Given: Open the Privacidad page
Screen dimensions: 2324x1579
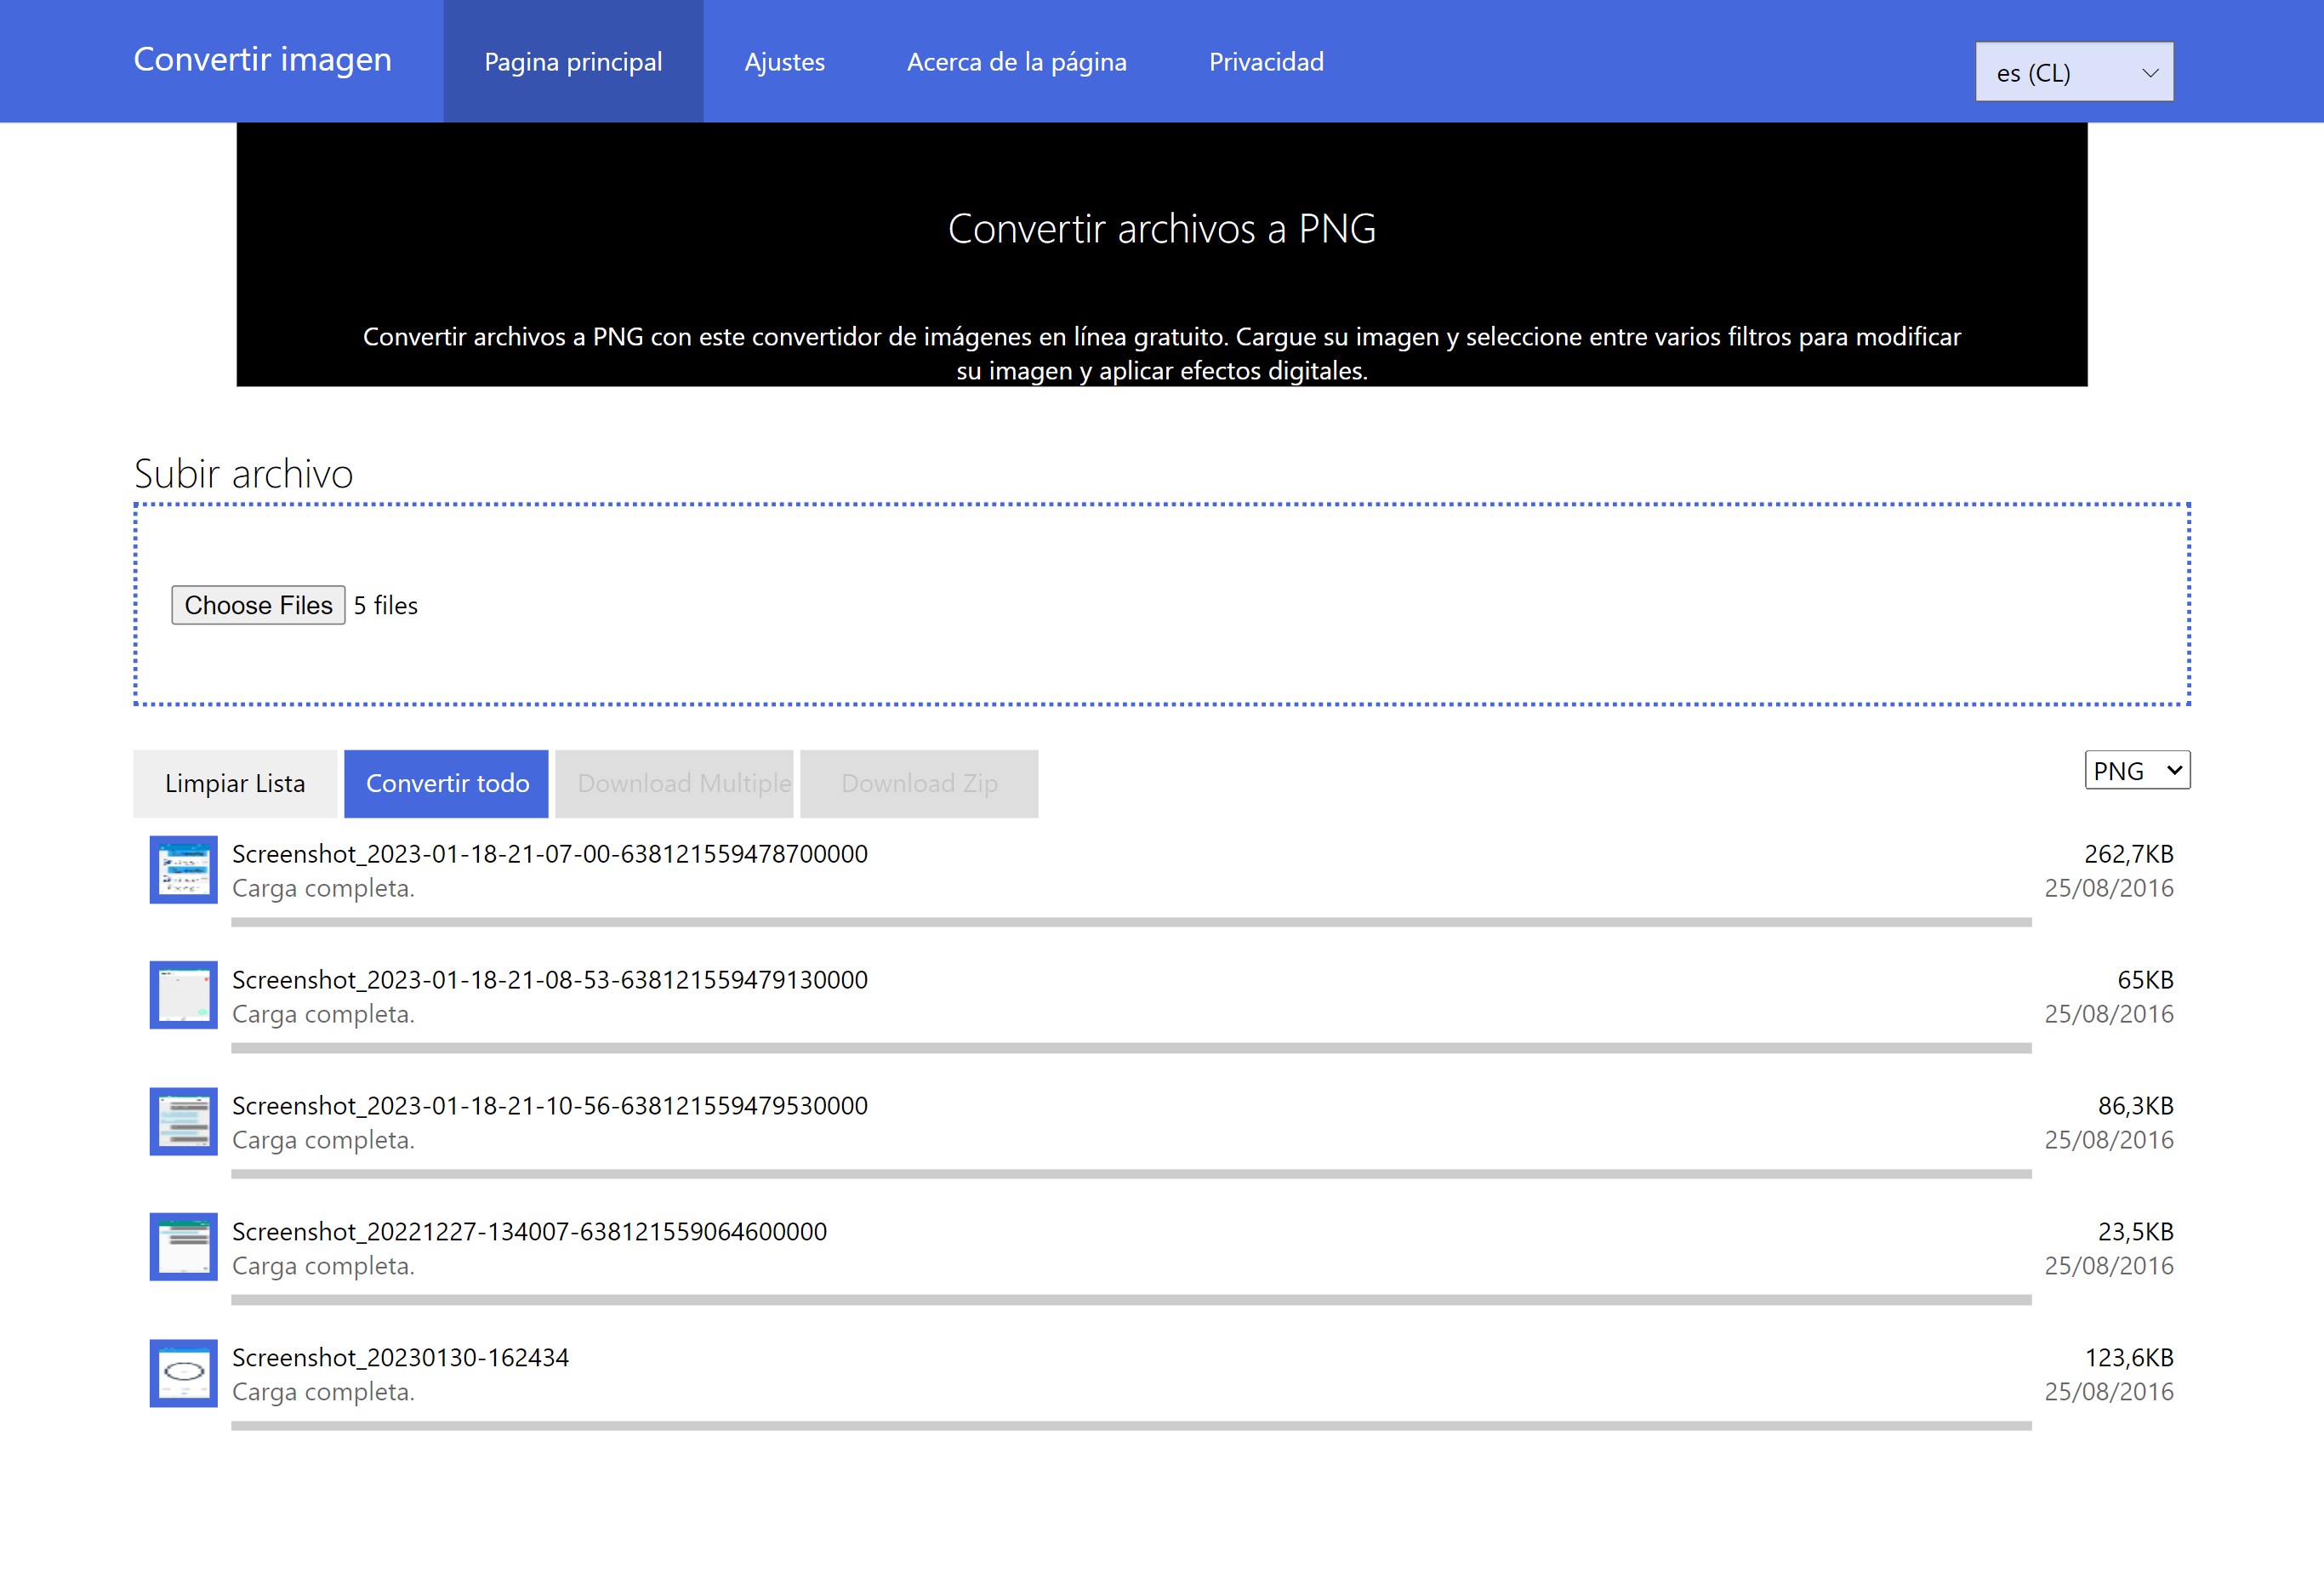Looking at the screenshot, I should pyautogui.click(x=1265, y=62).
